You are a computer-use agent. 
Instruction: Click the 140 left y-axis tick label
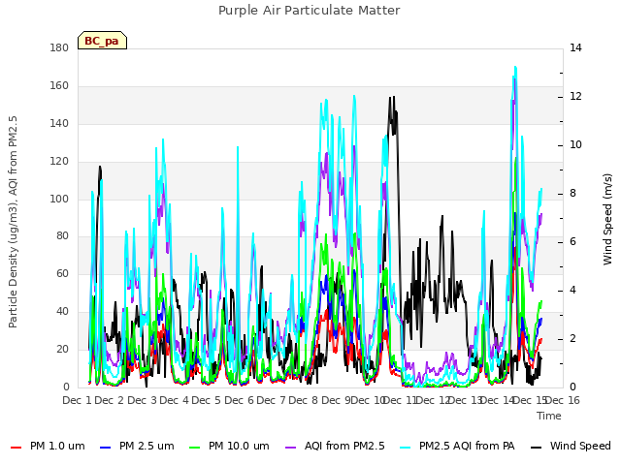tap(59, 123)
